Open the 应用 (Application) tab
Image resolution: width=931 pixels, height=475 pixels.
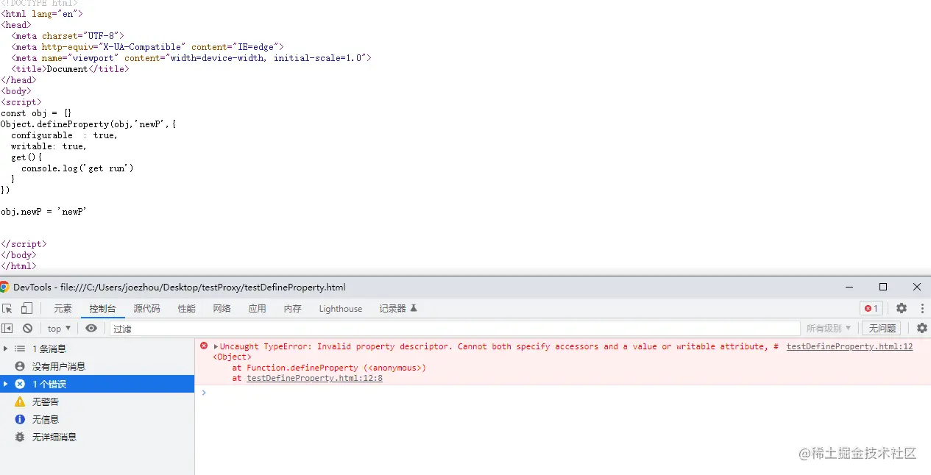257,309
